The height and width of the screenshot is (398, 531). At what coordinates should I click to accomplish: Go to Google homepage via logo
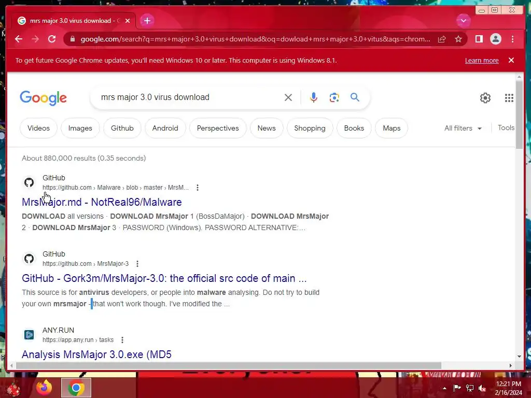pos(44,98)
